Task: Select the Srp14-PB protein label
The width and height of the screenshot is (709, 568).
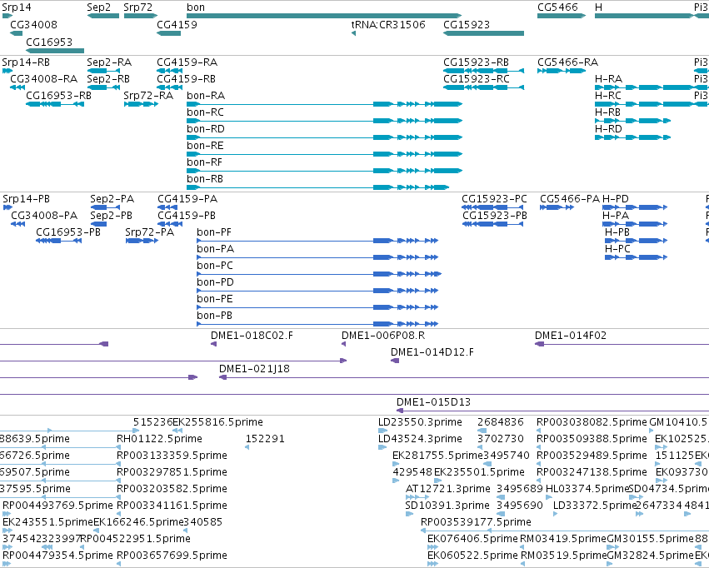Action: pos(26,199)
